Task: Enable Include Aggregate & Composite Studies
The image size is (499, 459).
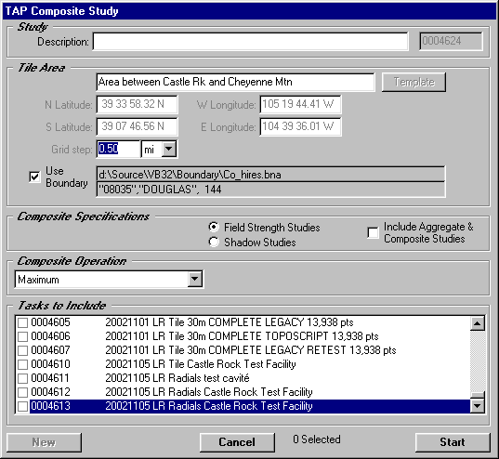Action: pos(373,232)
